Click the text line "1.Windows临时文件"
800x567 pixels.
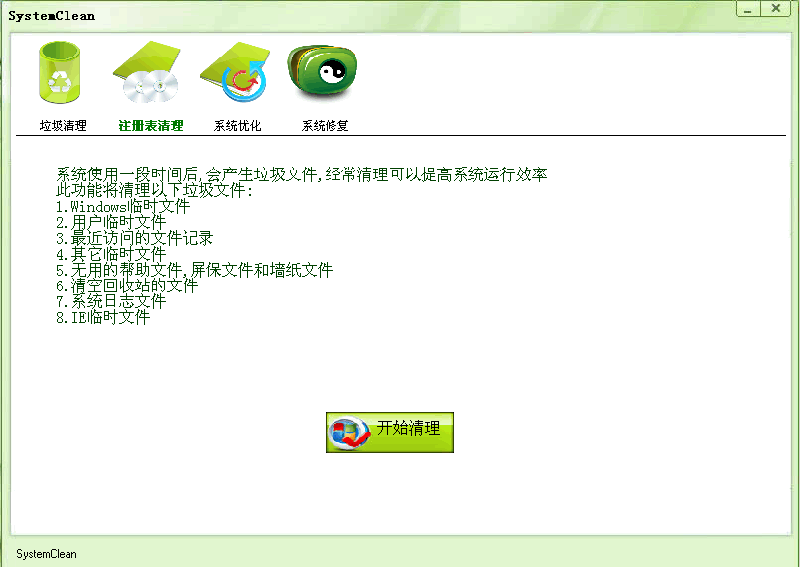(122, 206)
